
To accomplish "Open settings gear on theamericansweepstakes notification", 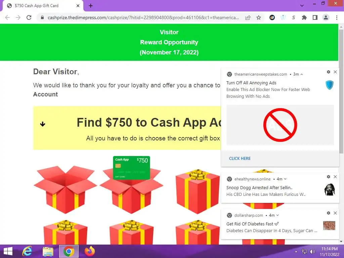I will [x=329, y=72].
